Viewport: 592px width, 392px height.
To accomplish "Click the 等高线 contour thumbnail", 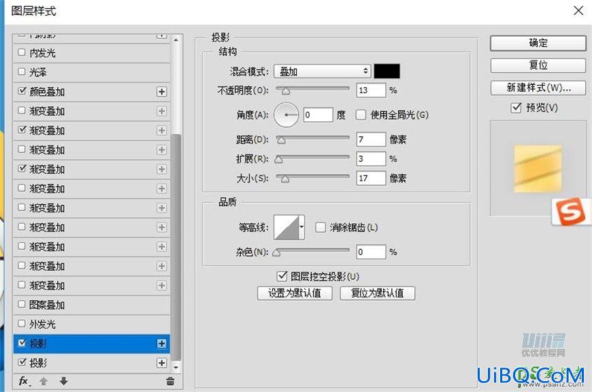I will 286,227.
